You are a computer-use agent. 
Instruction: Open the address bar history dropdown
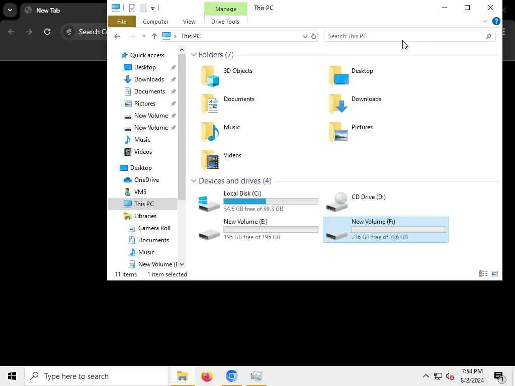305,36
